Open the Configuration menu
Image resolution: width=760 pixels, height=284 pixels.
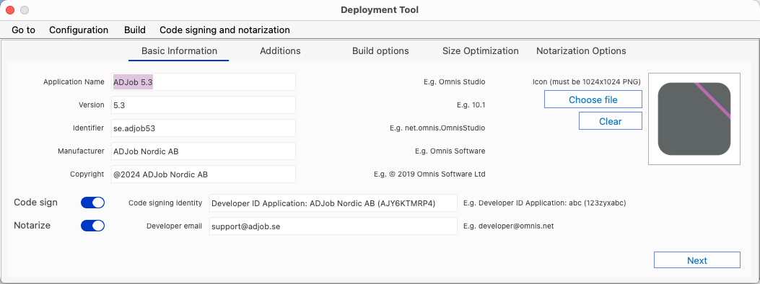tap(79, 30)
